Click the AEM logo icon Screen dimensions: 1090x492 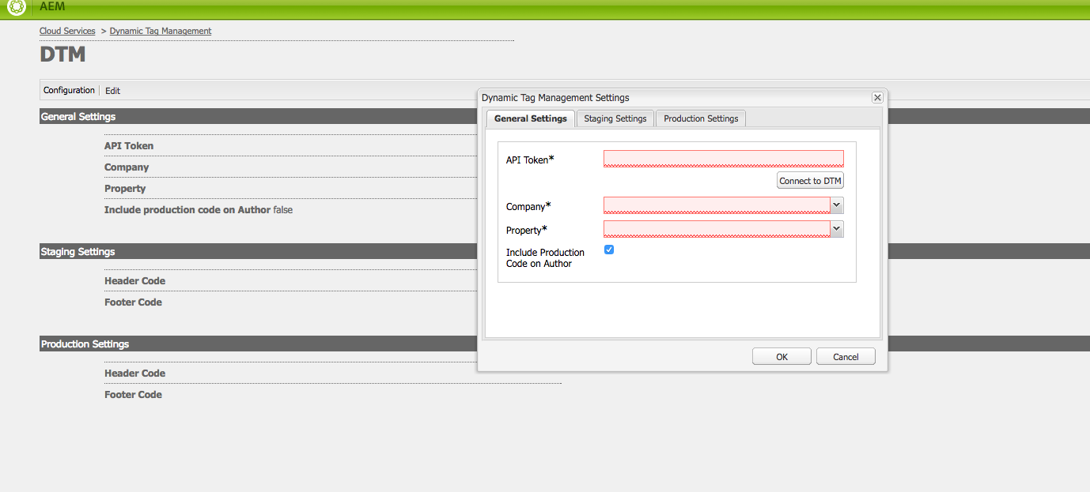point(16,7)
